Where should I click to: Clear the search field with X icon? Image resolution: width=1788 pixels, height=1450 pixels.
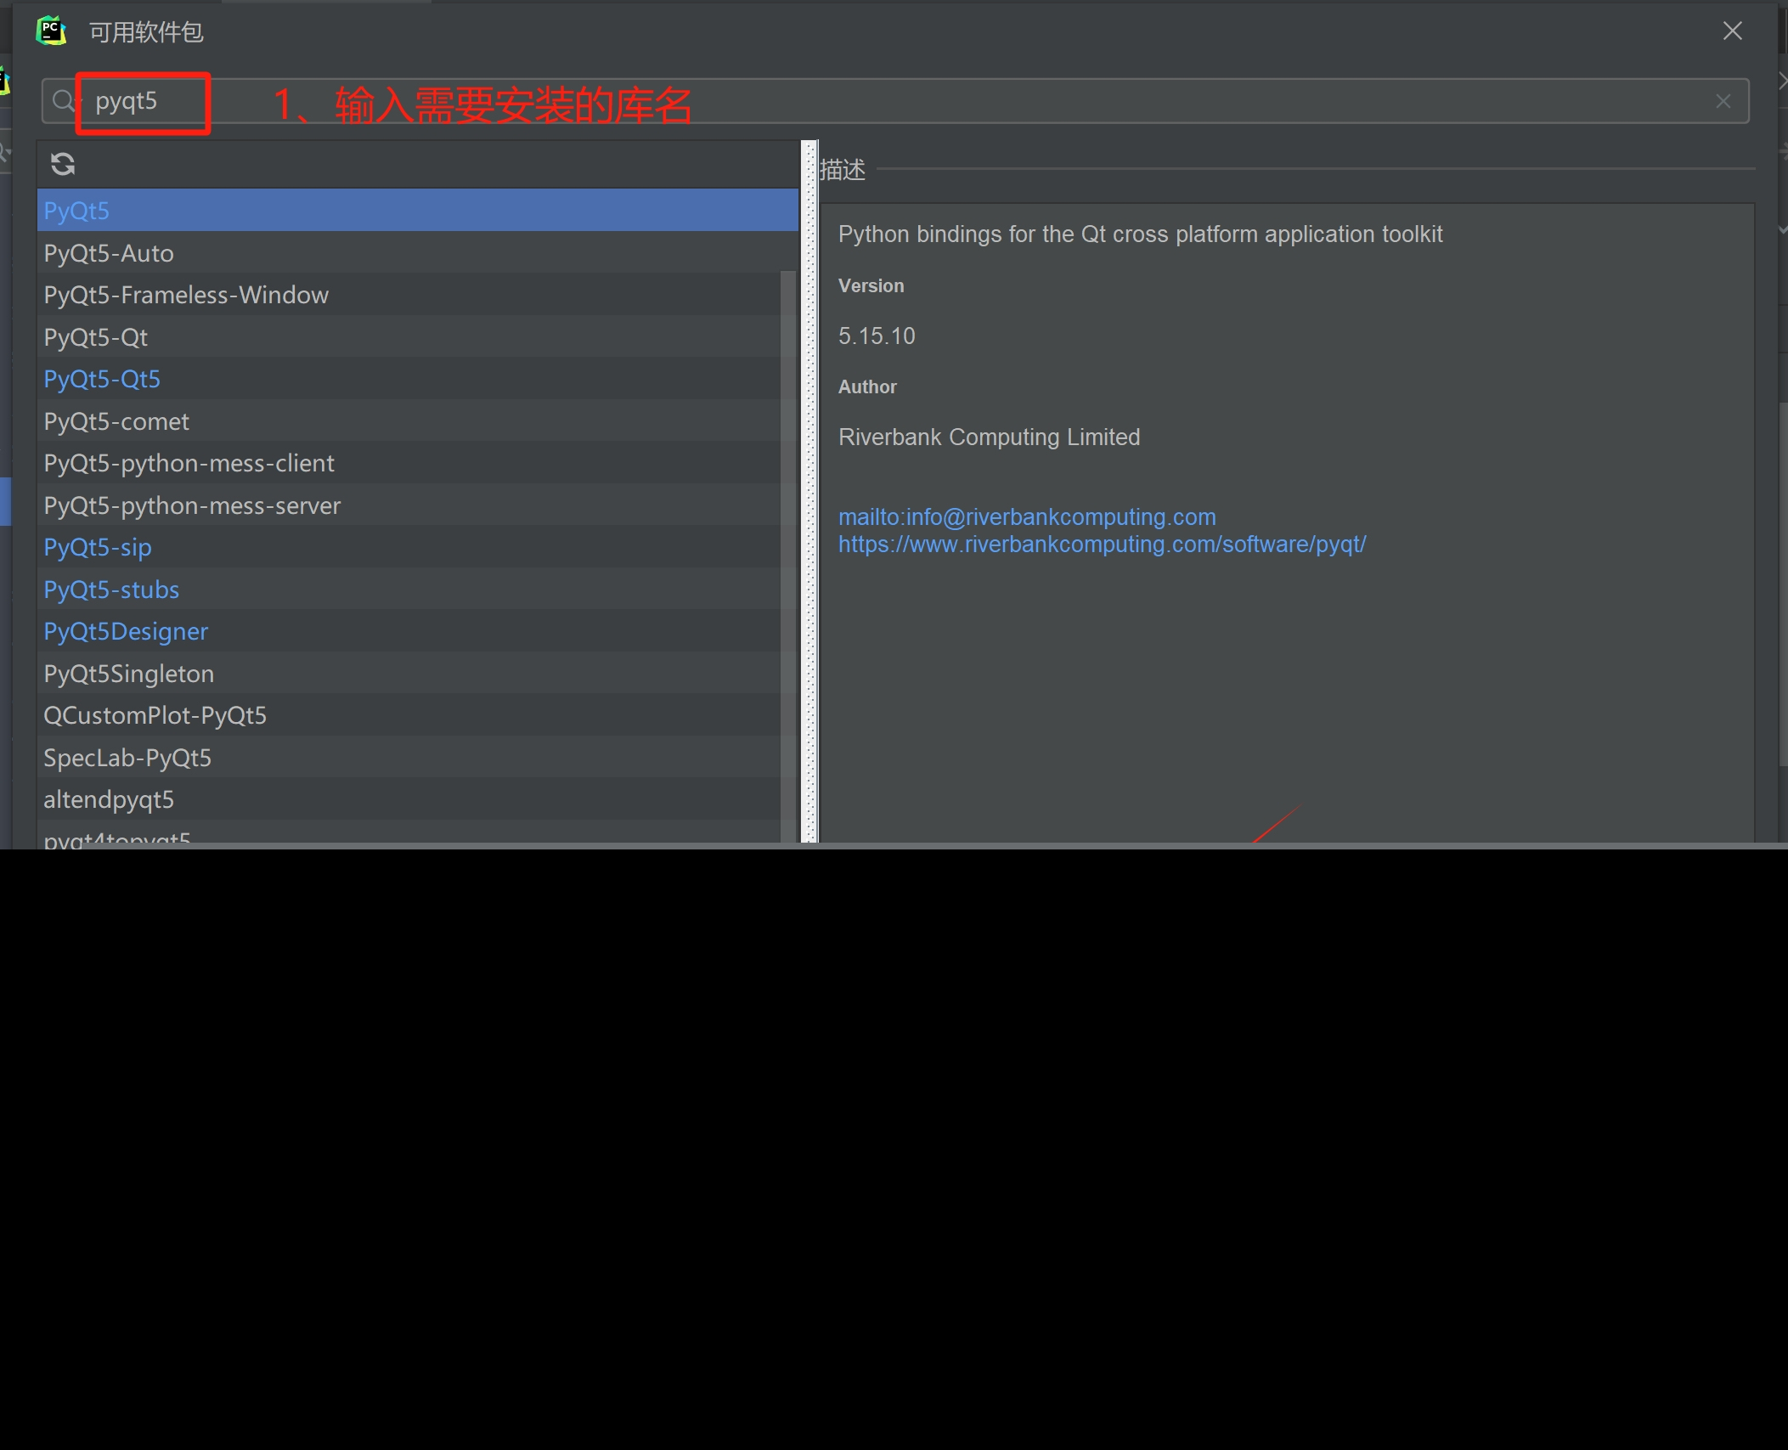tap(1723, 102)
